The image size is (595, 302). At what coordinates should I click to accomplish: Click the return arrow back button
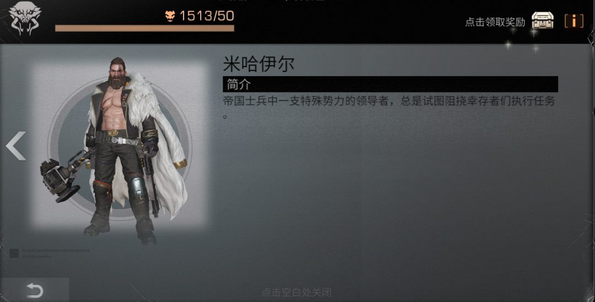click(35, 290)
